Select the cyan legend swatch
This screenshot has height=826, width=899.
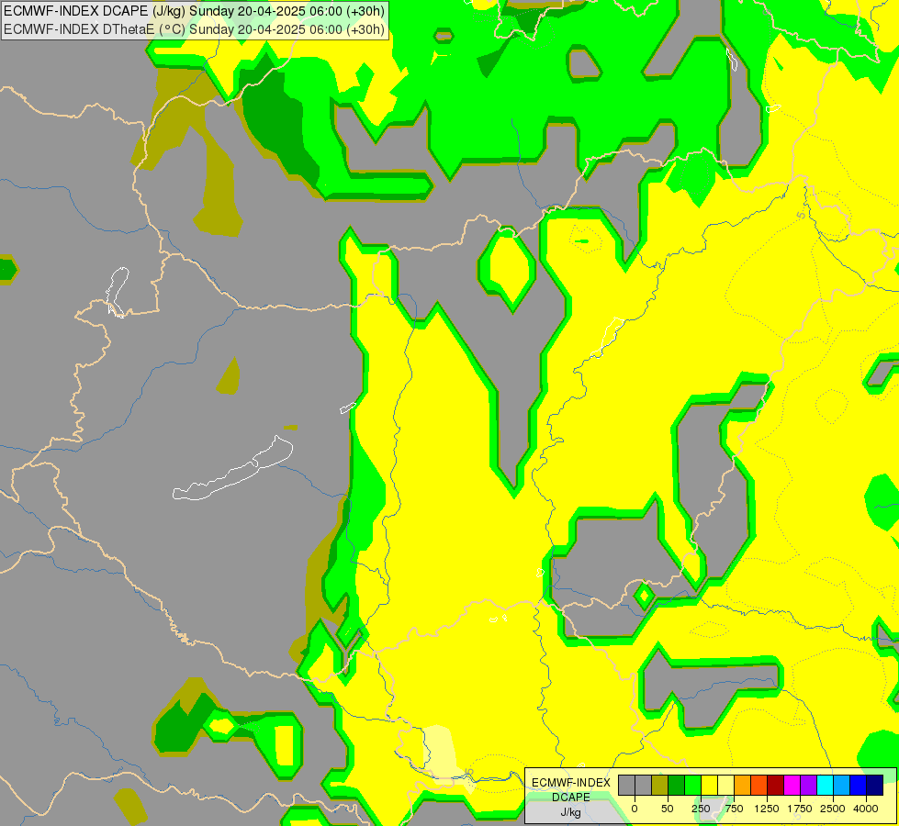pyautogui.click(x=825, y=785)
